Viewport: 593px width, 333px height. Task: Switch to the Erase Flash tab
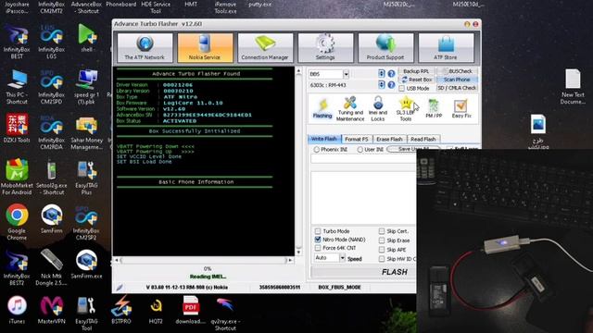click(389, 140)
